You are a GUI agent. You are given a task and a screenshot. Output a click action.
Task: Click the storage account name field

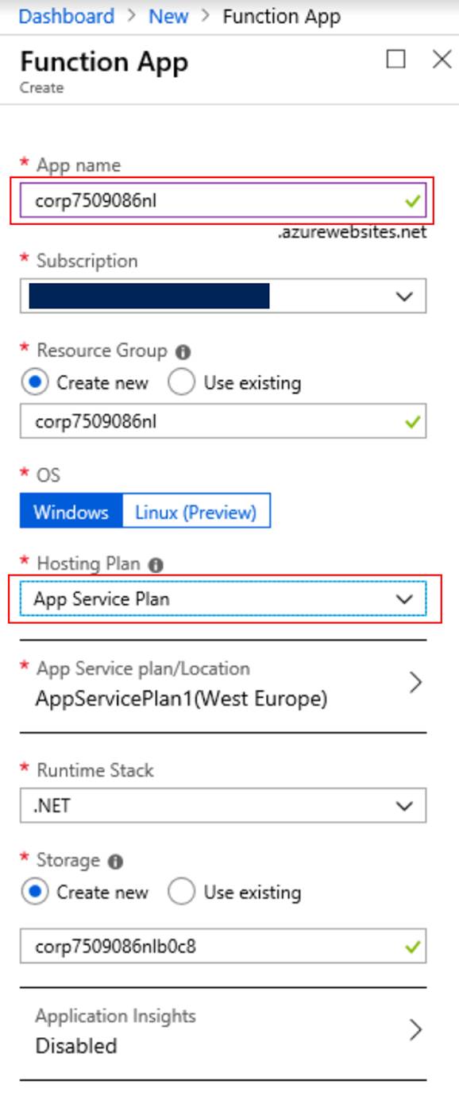[x=223, y=946]
